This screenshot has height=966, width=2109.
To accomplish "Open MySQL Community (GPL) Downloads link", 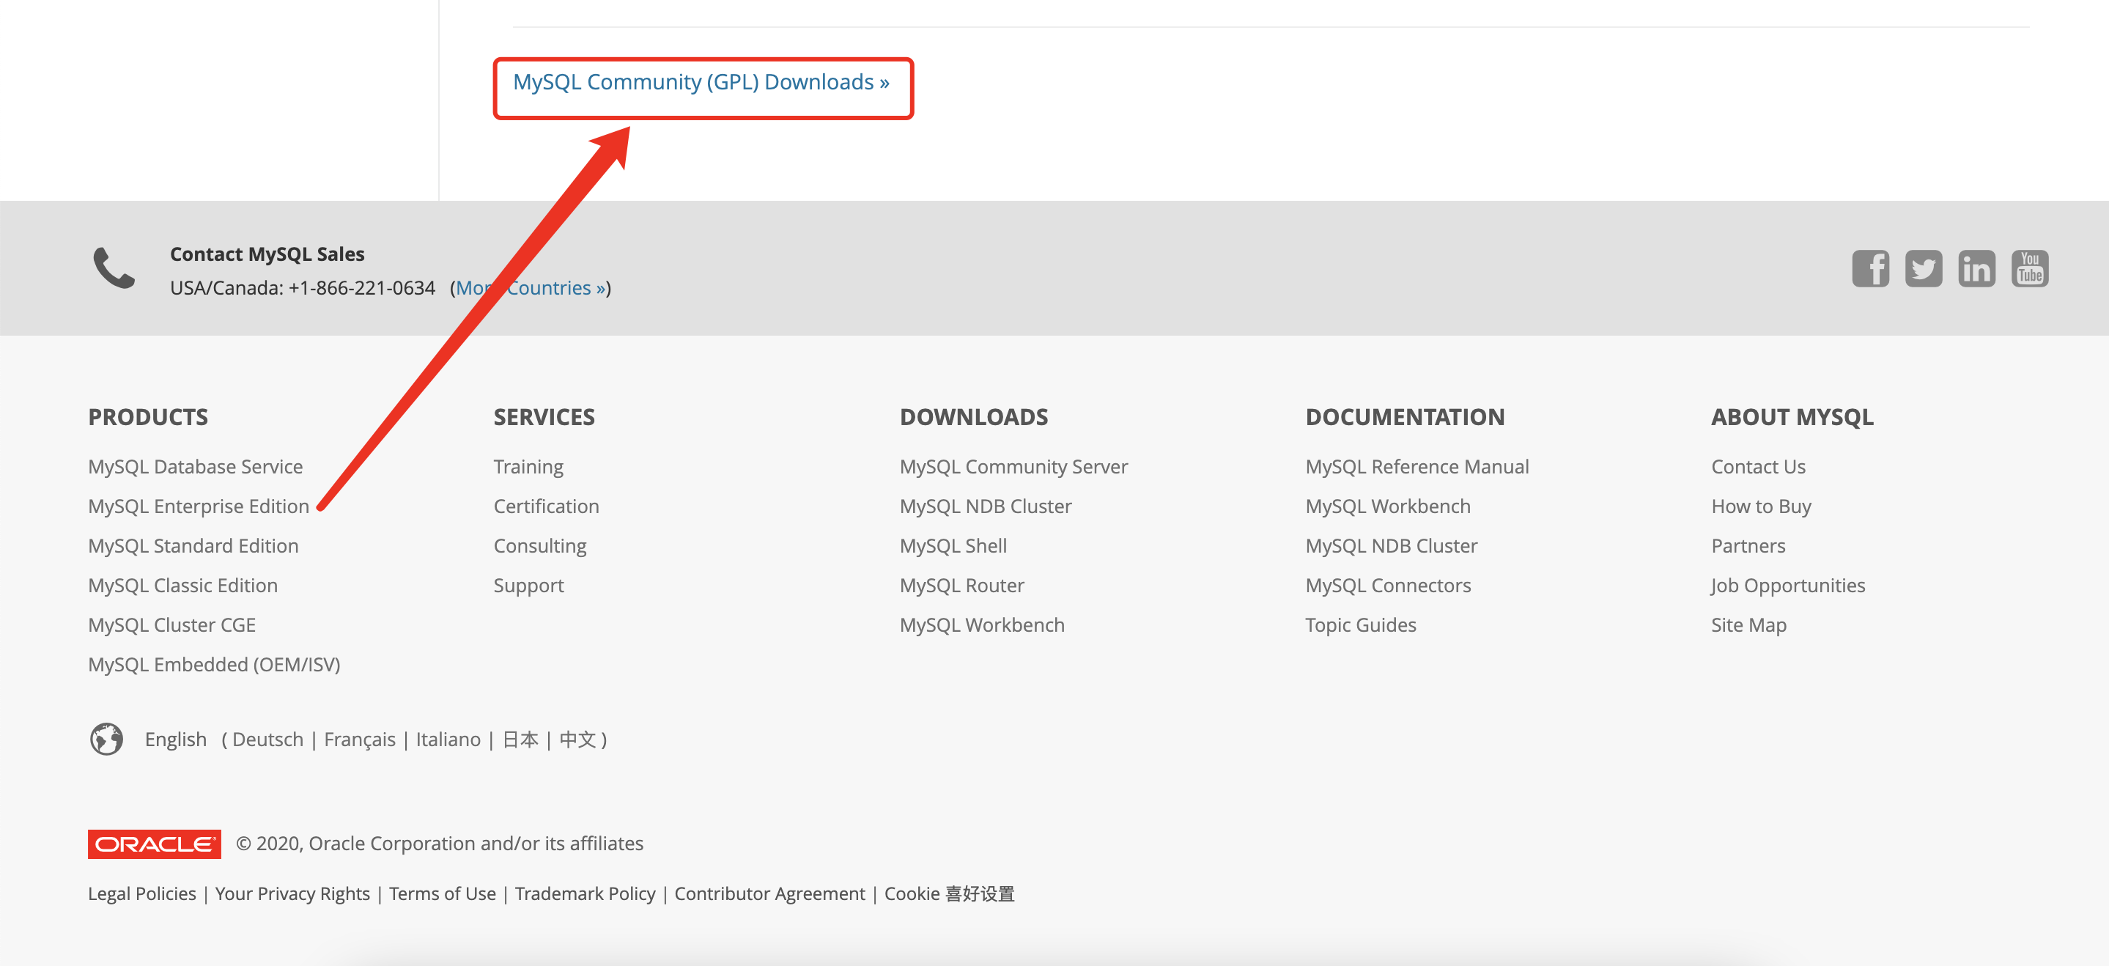I will (x=701, y=82).
